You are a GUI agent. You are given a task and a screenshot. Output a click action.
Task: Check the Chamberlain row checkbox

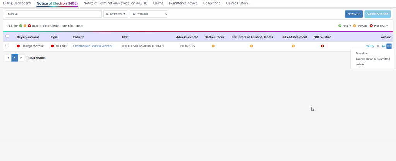[7, 46]
